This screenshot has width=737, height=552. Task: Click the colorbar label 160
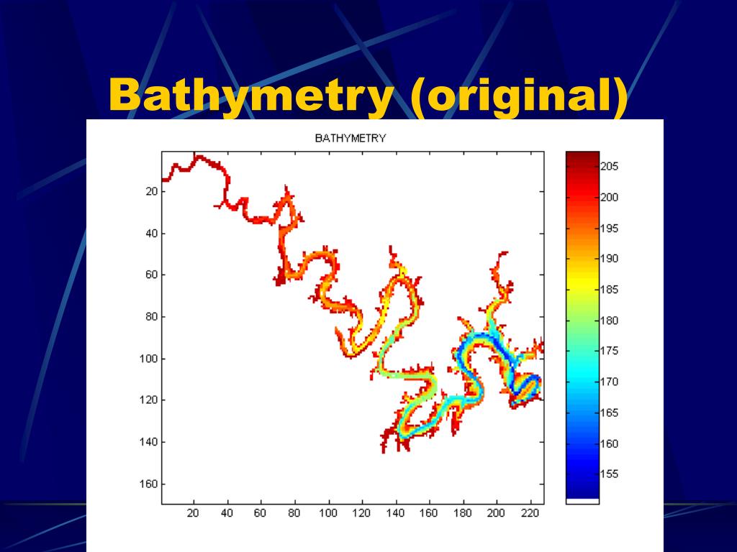tap(610, 443)
